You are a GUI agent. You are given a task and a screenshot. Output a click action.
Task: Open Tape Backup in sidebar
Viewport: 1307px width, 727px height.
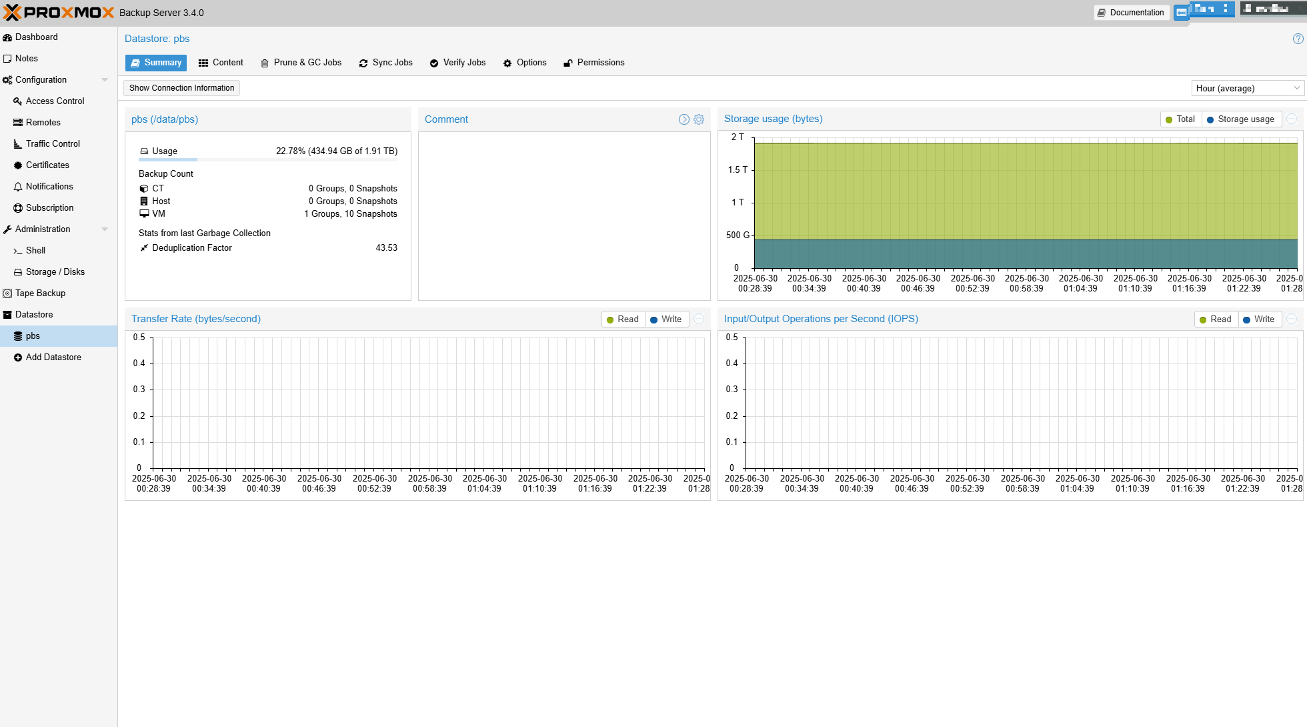point(40,293)
